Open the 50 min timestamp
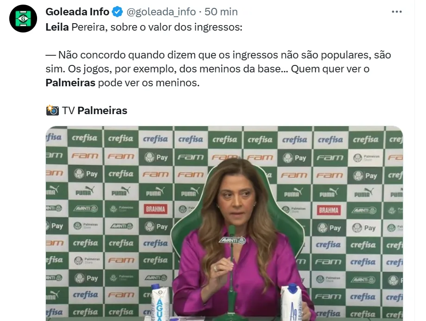Screen dimensions: 426x321 pyautogui.click(x=221, y=12)
